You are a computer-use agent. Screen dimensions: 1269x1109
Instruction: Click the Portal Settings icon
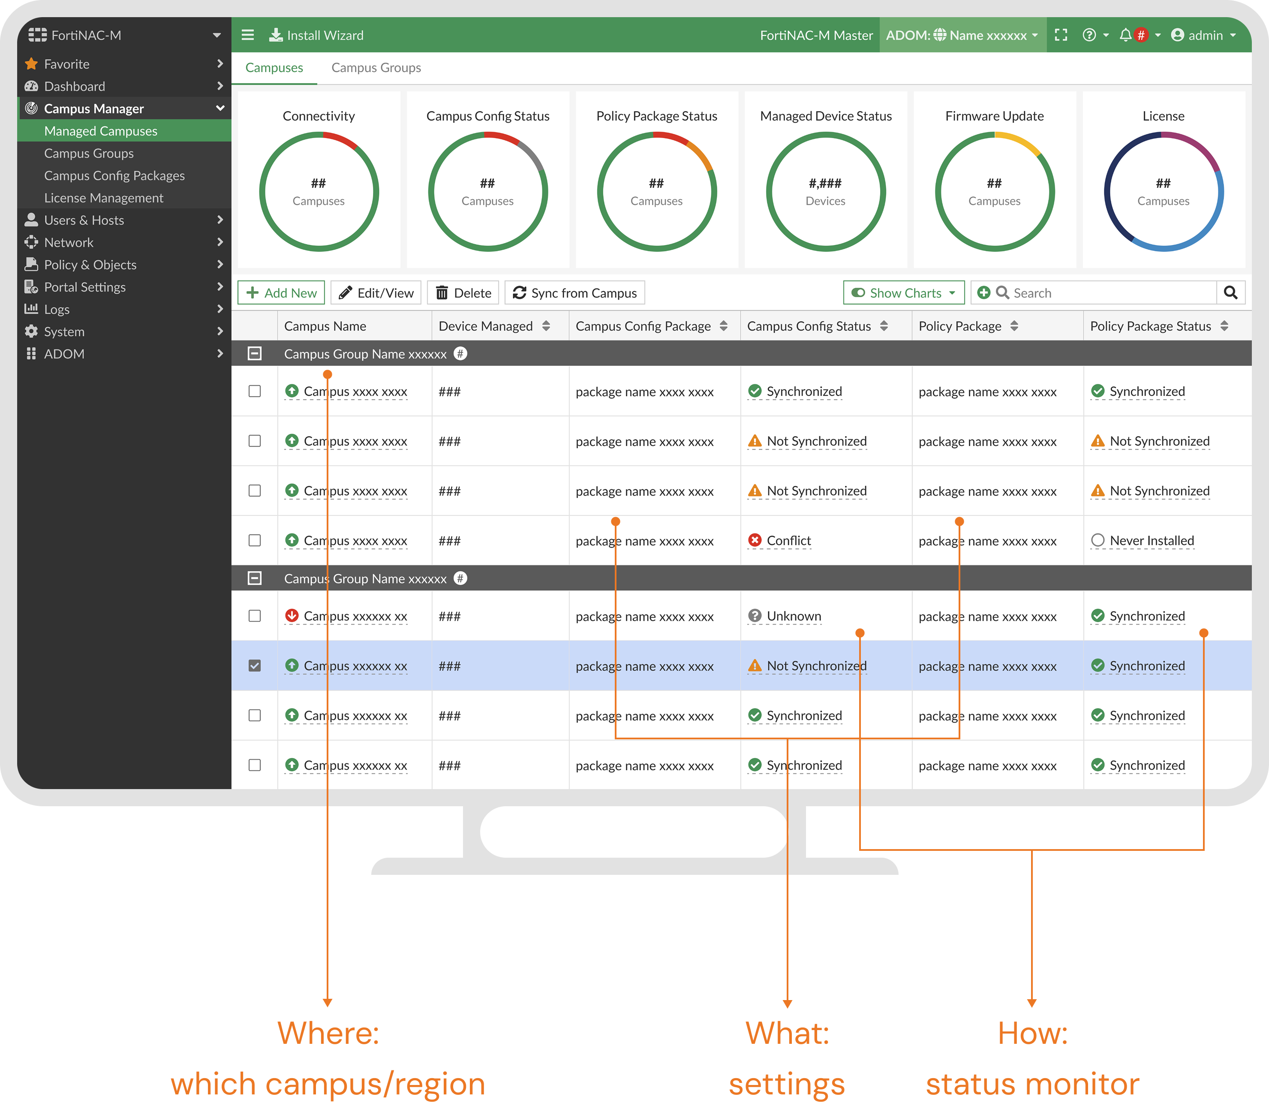32,286
